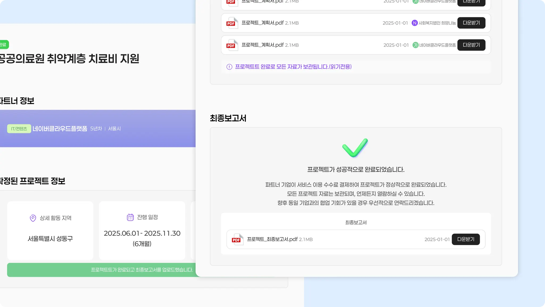Click the location pin icon for 상세 활동 지역
545x307 pixels.
33,218
